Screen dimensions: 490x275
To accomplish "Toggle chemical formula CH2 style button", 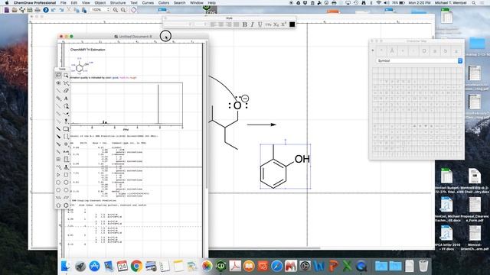I will pos(268,24).
